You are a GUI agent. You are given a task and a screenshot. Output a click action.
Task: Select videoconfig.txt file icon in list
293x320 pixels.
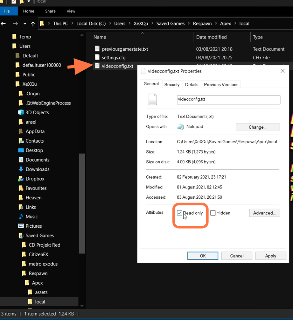pyautogui.click(x=97, y=66)
